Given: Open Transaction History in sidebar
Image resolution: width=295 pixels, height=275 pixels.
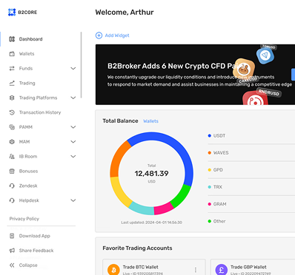Looking at the screenshot, I should [40, 112].
